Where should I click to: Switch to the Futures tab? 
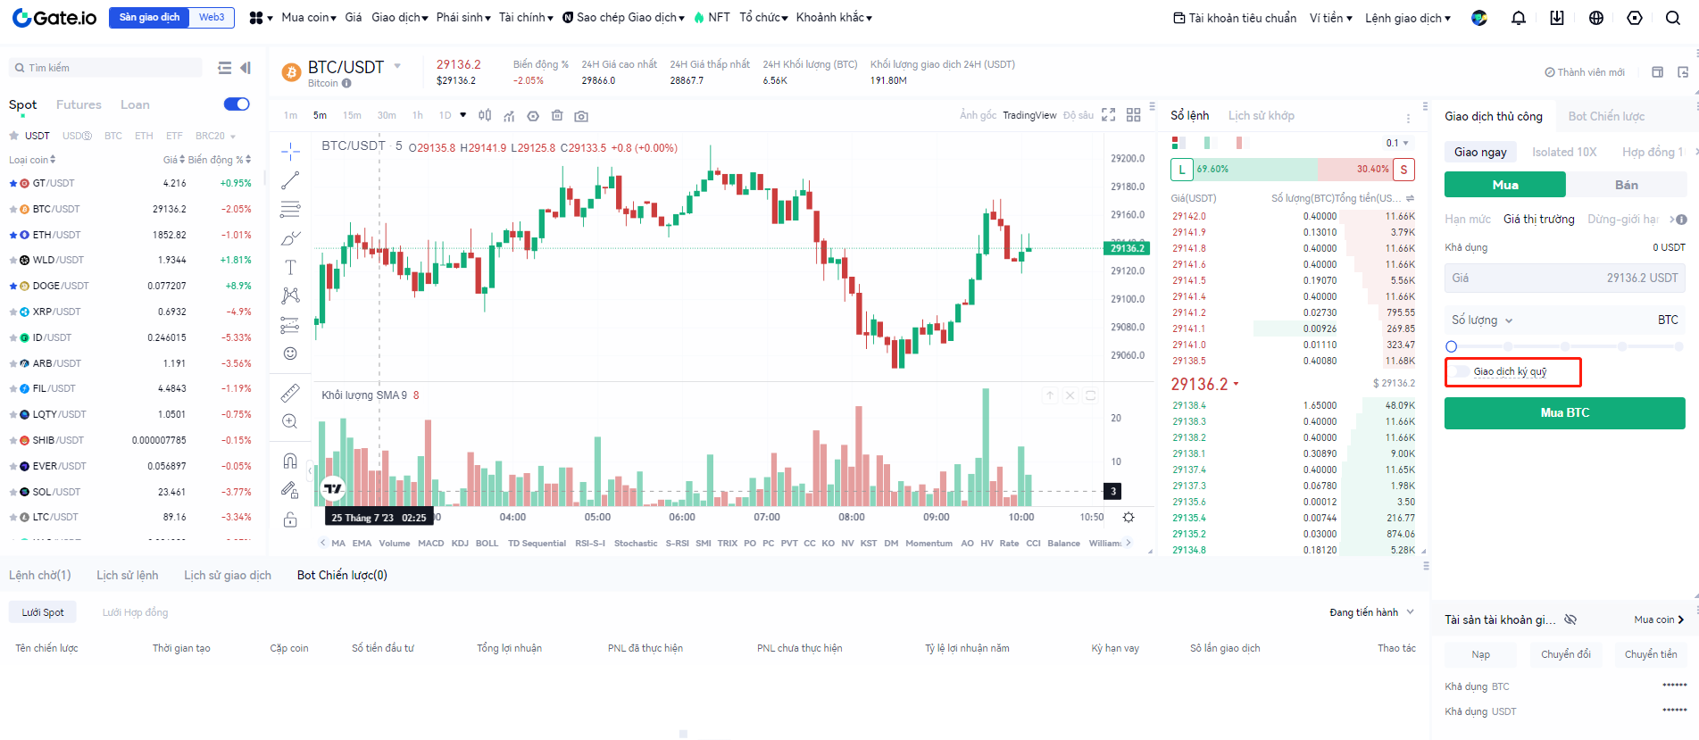(79, 104)
